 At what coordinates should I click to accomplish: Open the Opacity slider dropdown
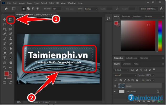point(153,75)
